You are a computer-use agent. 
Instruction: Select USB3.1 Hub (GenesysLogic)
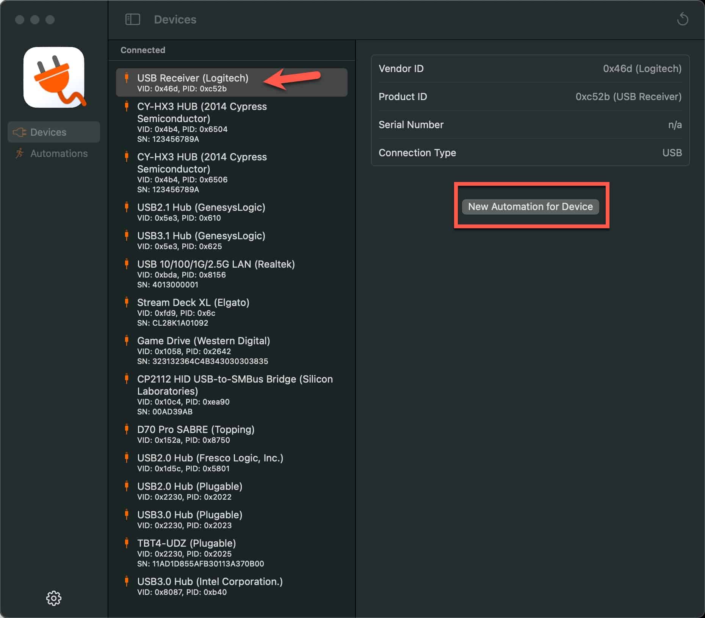[x=232, y=240]
